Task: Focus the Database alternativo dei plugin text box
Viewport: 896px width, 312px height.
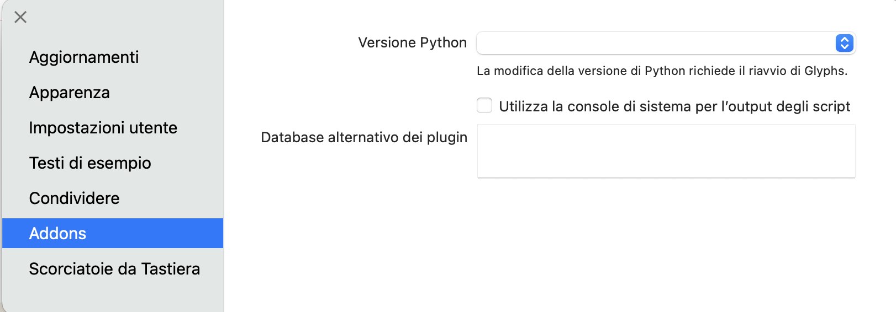Action: coord(666,151)
